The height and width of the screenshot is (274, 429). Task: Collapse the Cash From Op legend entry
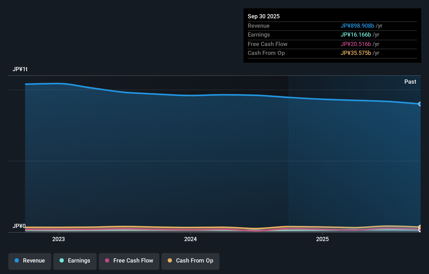[190, 261]
